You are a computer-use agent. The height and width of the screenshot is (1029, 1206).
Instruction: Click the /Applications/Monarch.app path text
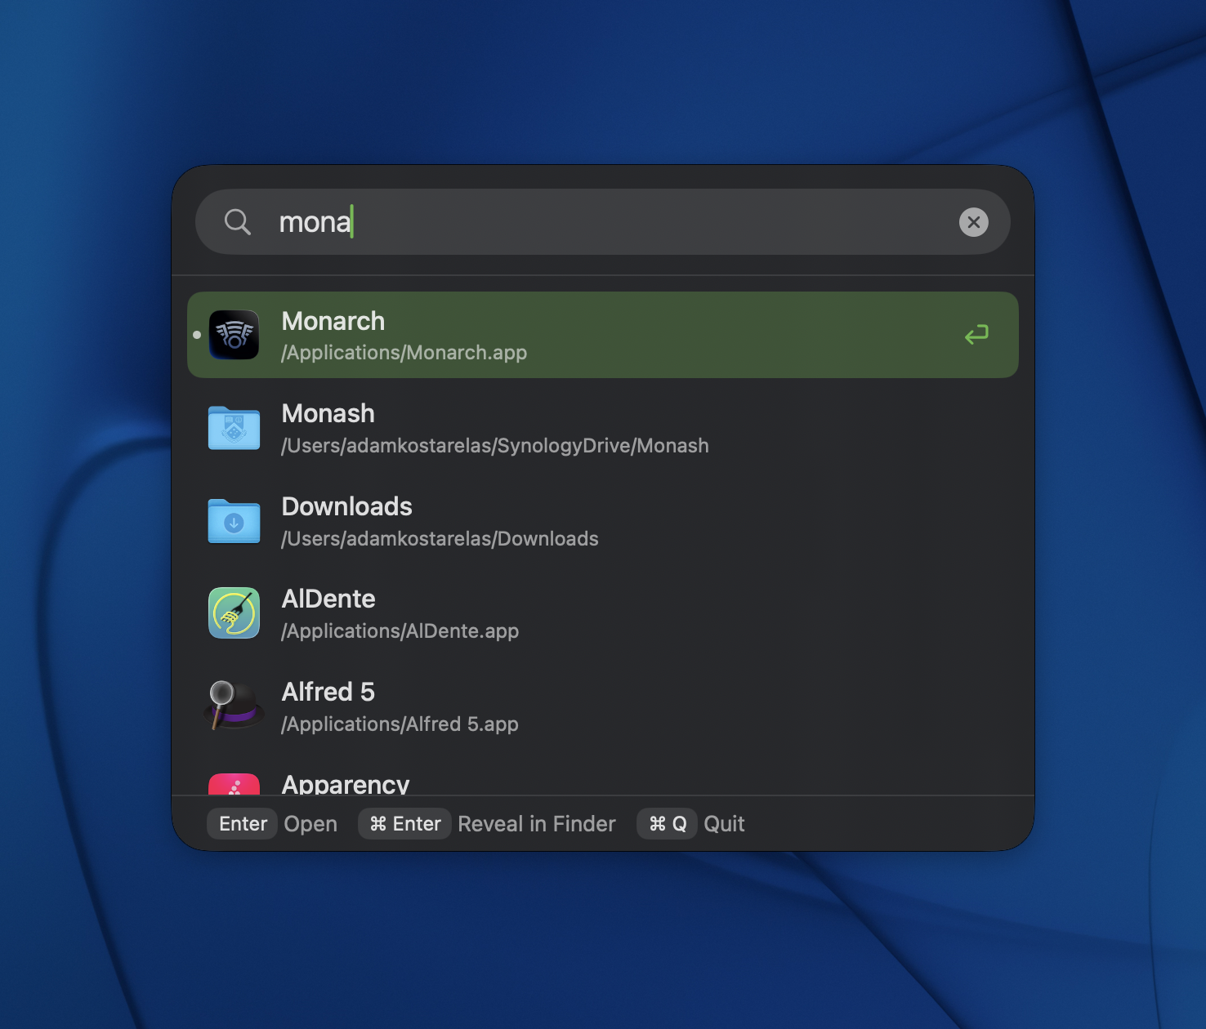pyautogui.click(x=404, y=353)
